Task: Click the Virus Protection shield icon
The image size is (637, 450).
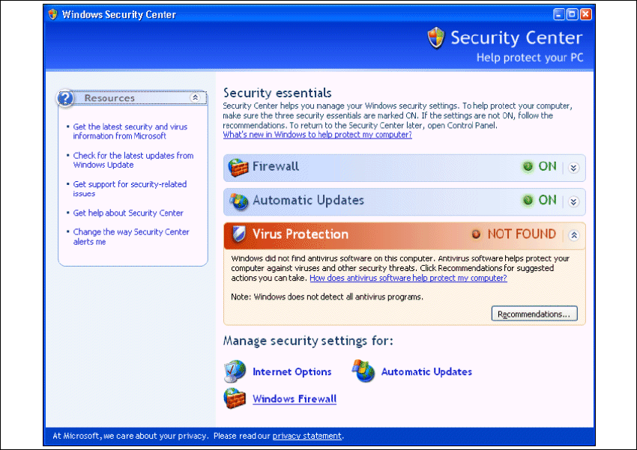Action: 238,234
